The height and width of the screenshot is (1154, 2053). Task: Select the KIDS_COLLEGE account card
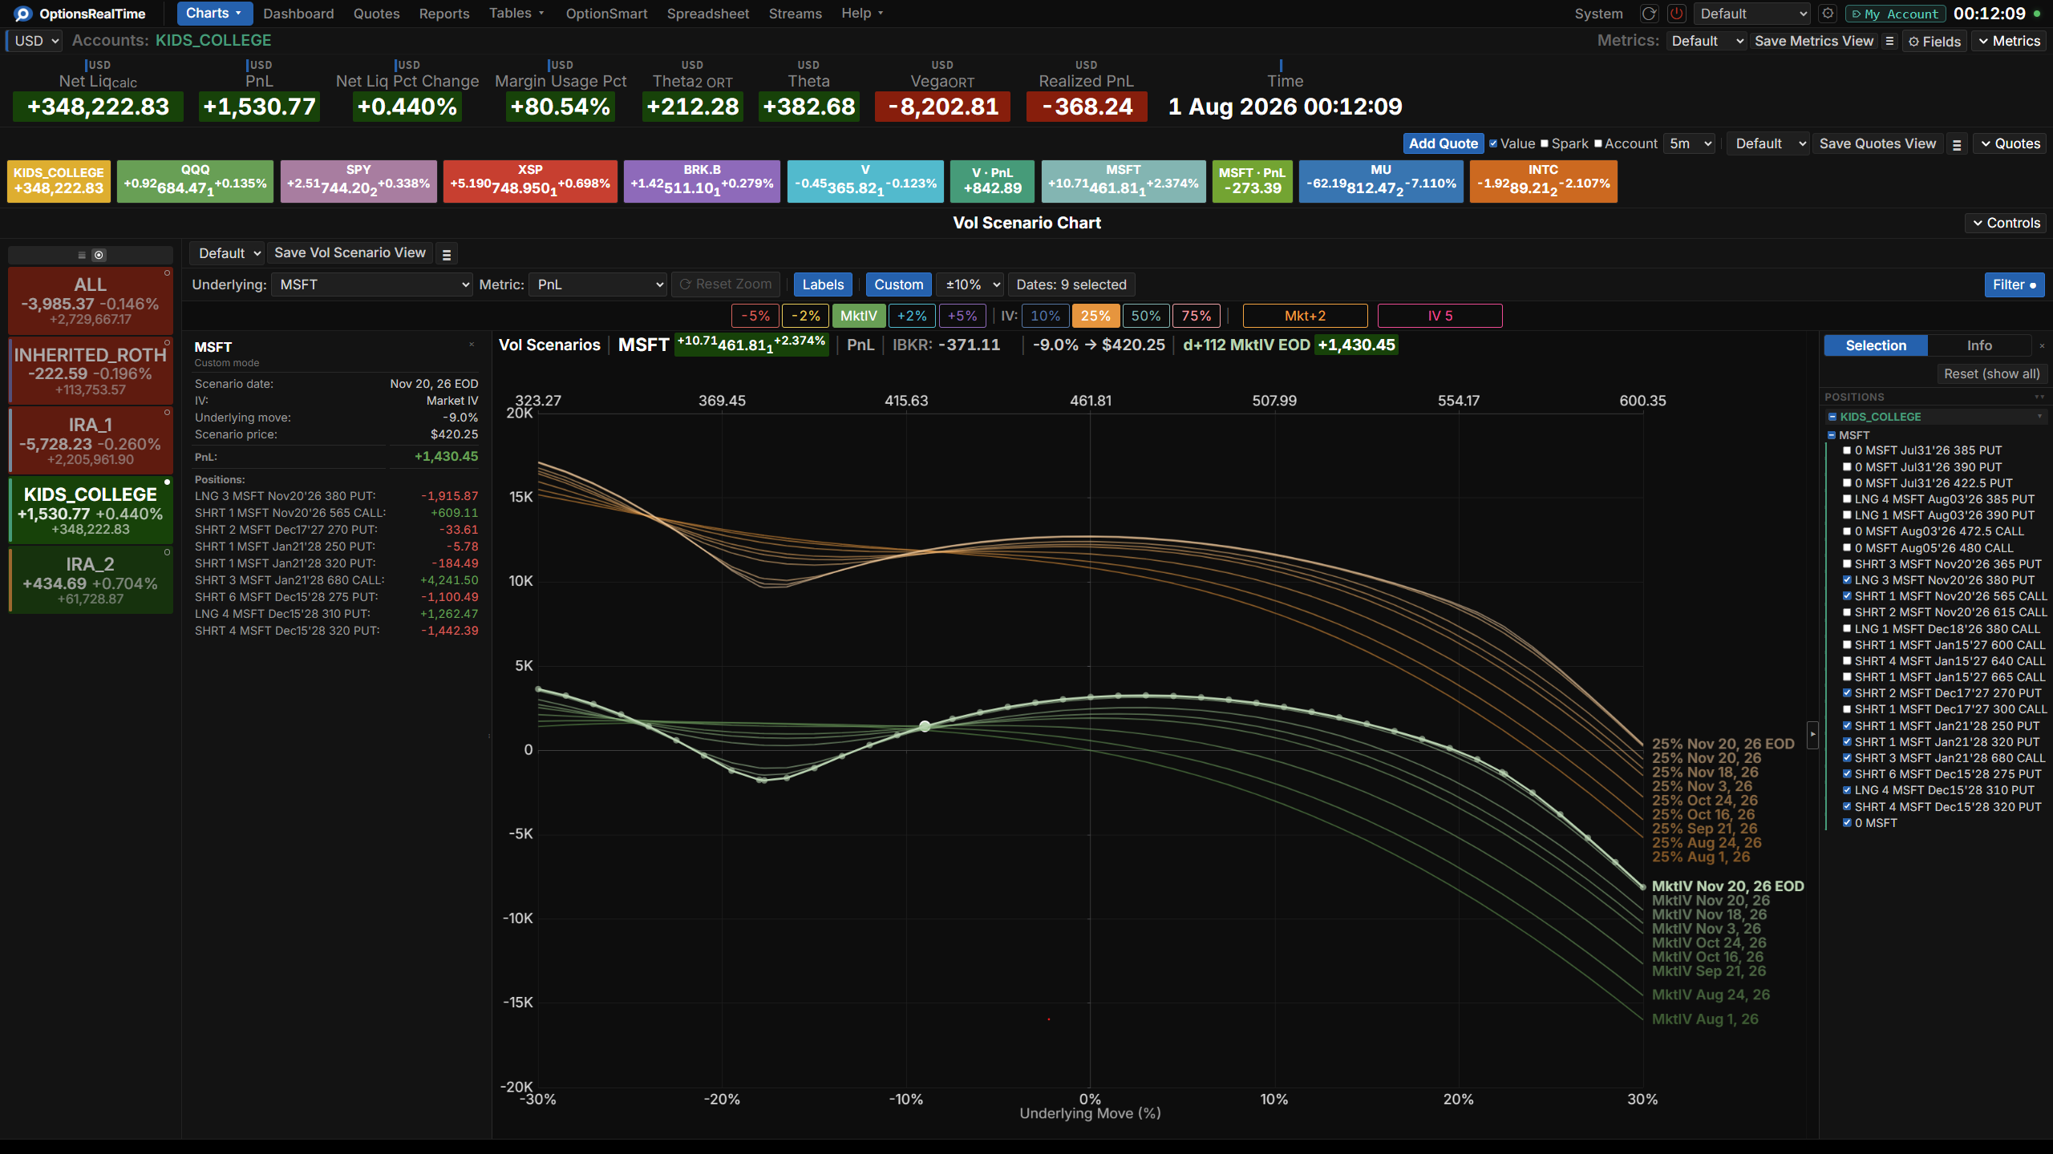[90, 510]
